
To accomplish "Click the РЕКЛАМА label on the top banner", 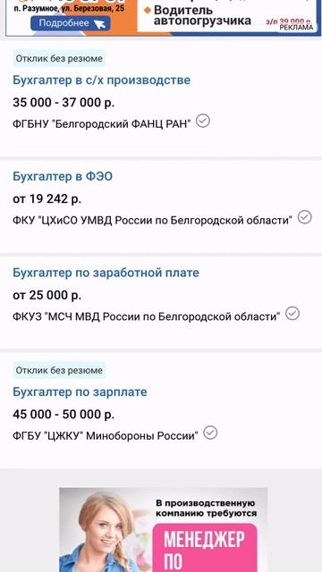I will (x=296, y=28).
